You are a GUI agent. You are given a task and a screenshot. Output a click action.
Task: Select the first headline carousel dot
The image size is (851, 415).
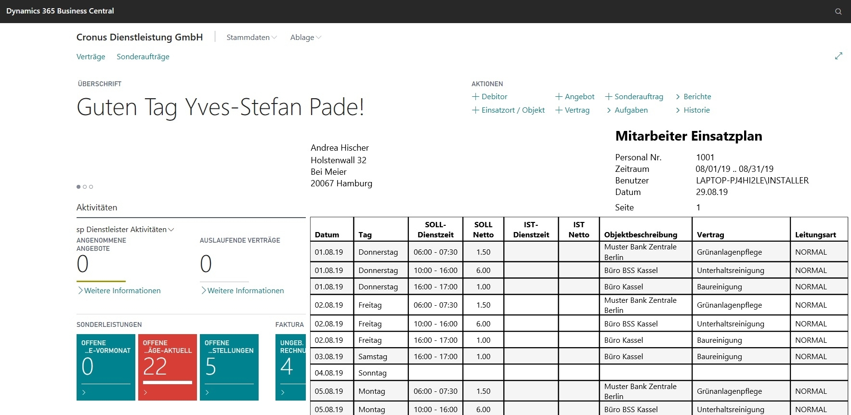pyautogui.click(x=79, y=187)
